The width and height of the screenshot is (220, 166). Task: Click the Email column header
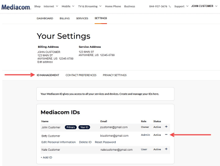pyautogui.click(x=103, y=121)
